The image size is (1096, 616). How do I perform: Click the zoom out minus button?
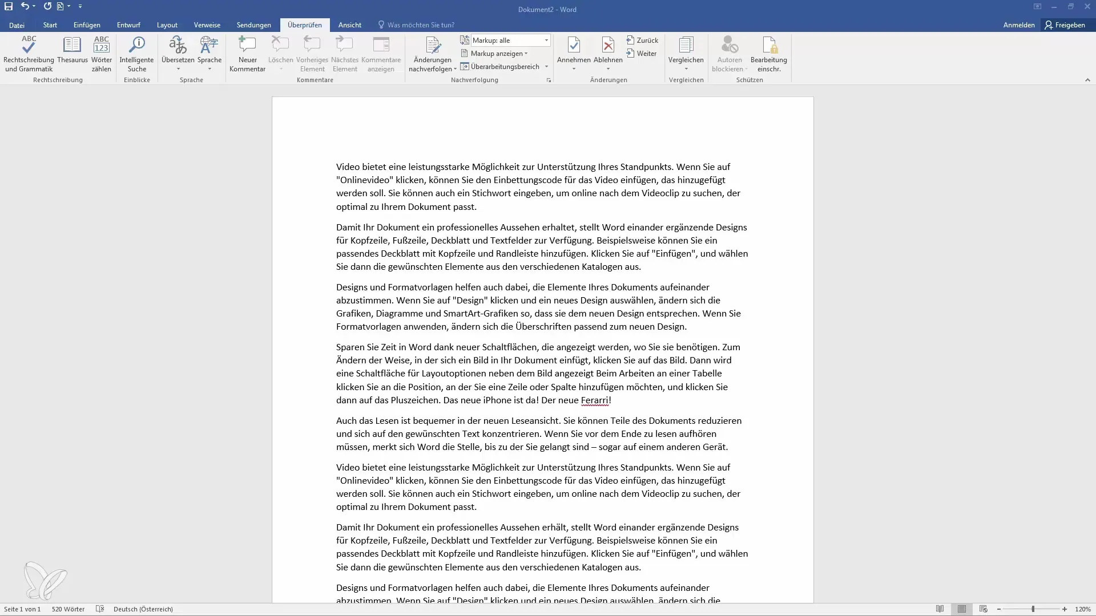coord(999,609)
